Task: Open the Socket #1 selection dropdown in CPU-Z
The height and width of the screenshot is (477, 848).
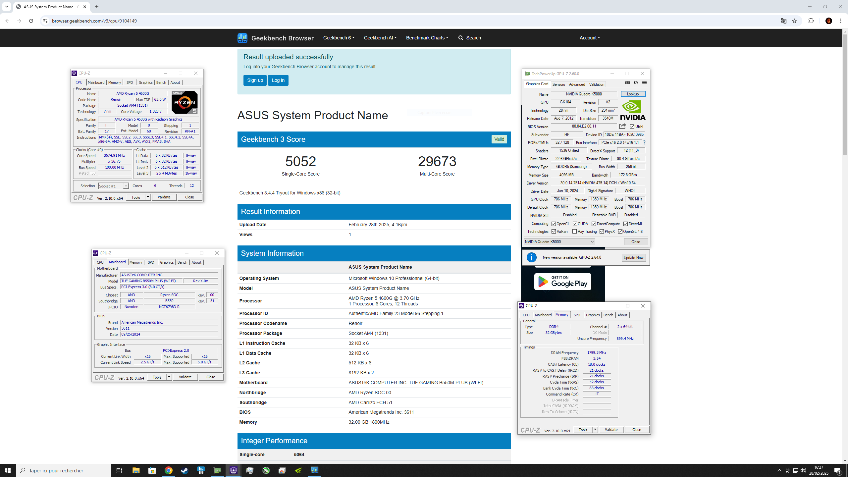Action: click(113, 186)
